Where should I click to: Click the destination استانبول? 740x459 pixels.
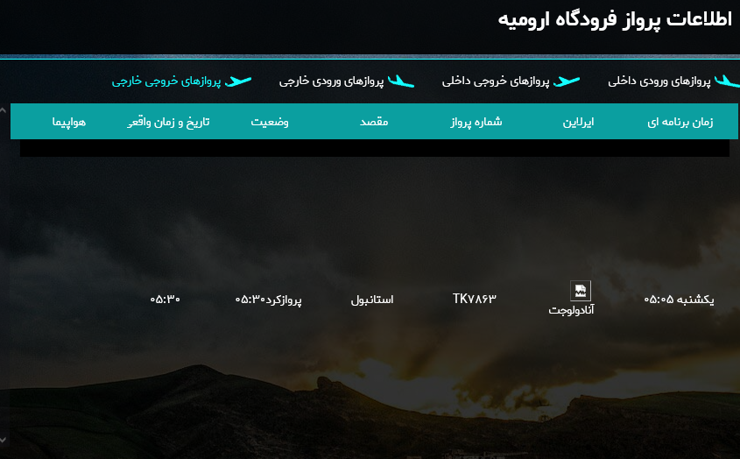tap(372, 300)
